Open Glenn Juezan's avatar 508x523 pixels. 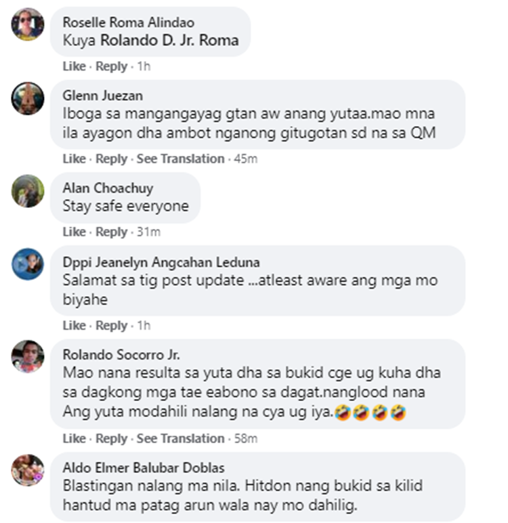(28, 98)
